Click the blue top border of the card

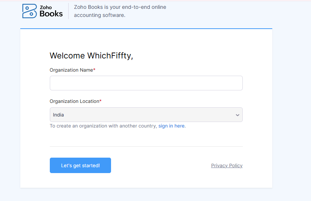[146, 28]
